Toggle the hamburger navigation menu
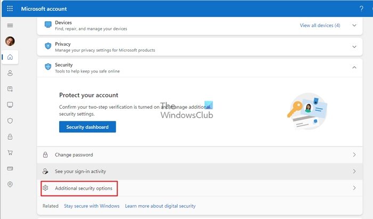This screenshot has height=219, width=373. point(10,26)
